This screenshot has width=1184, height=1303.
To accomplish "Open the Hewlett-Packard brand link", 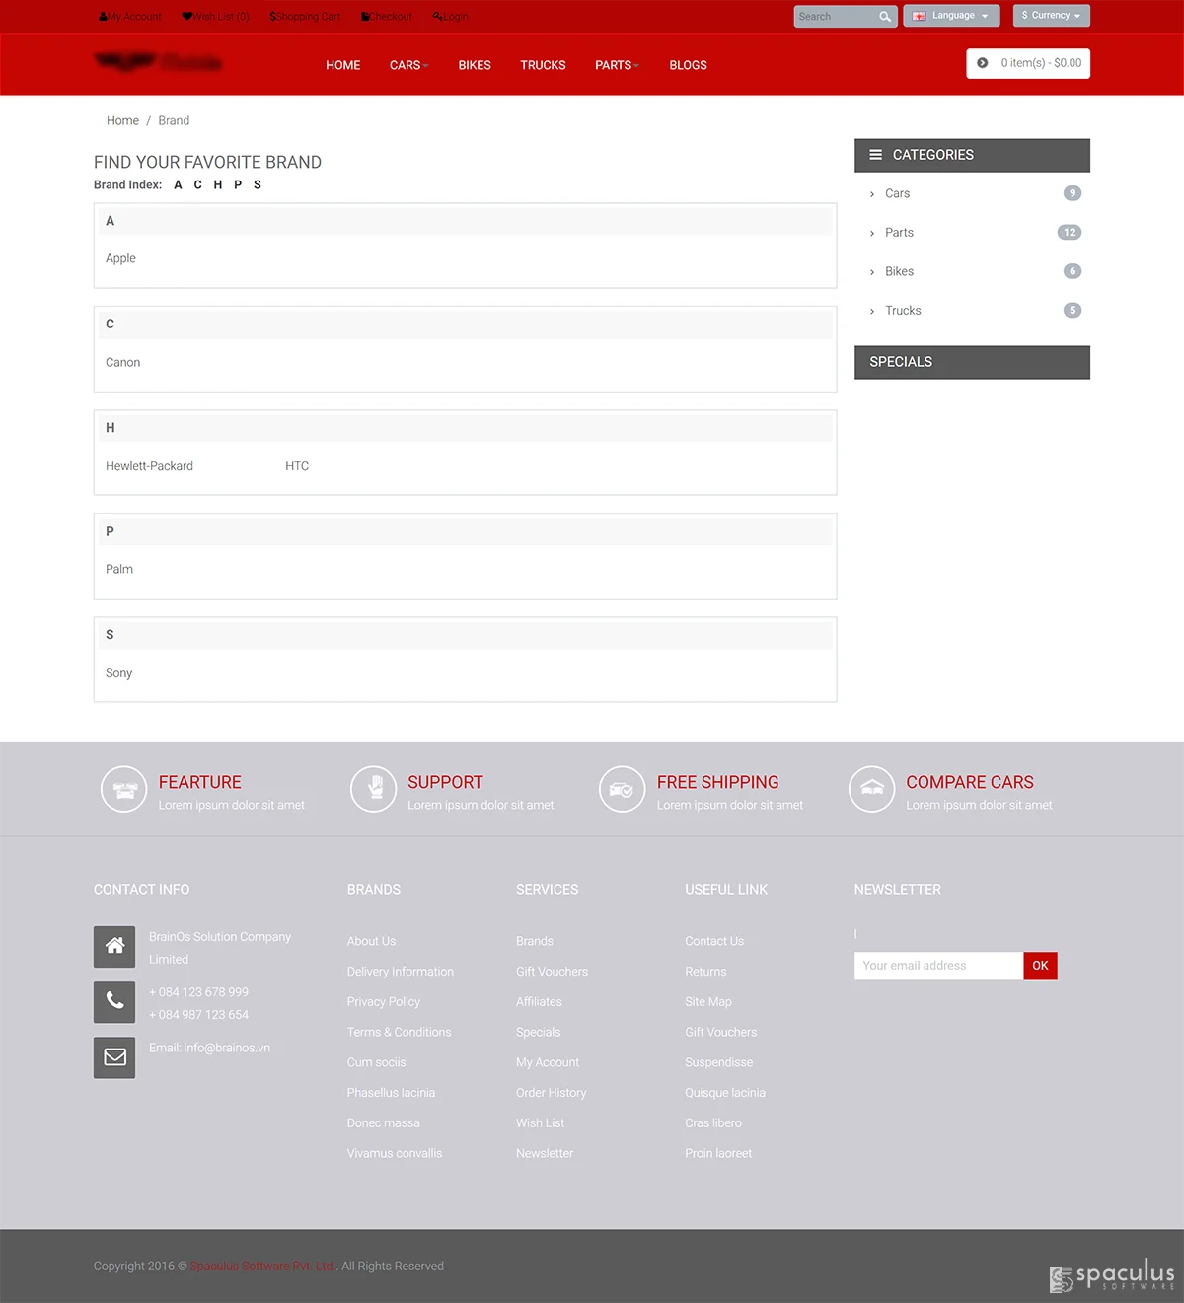I will 149,466.
